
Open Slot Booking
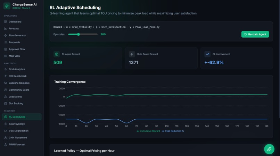[x=22, y=103]
